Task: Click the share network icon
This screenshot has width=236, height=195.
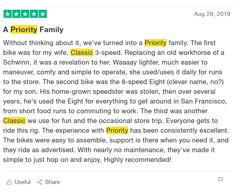Action: pos(40,182)
